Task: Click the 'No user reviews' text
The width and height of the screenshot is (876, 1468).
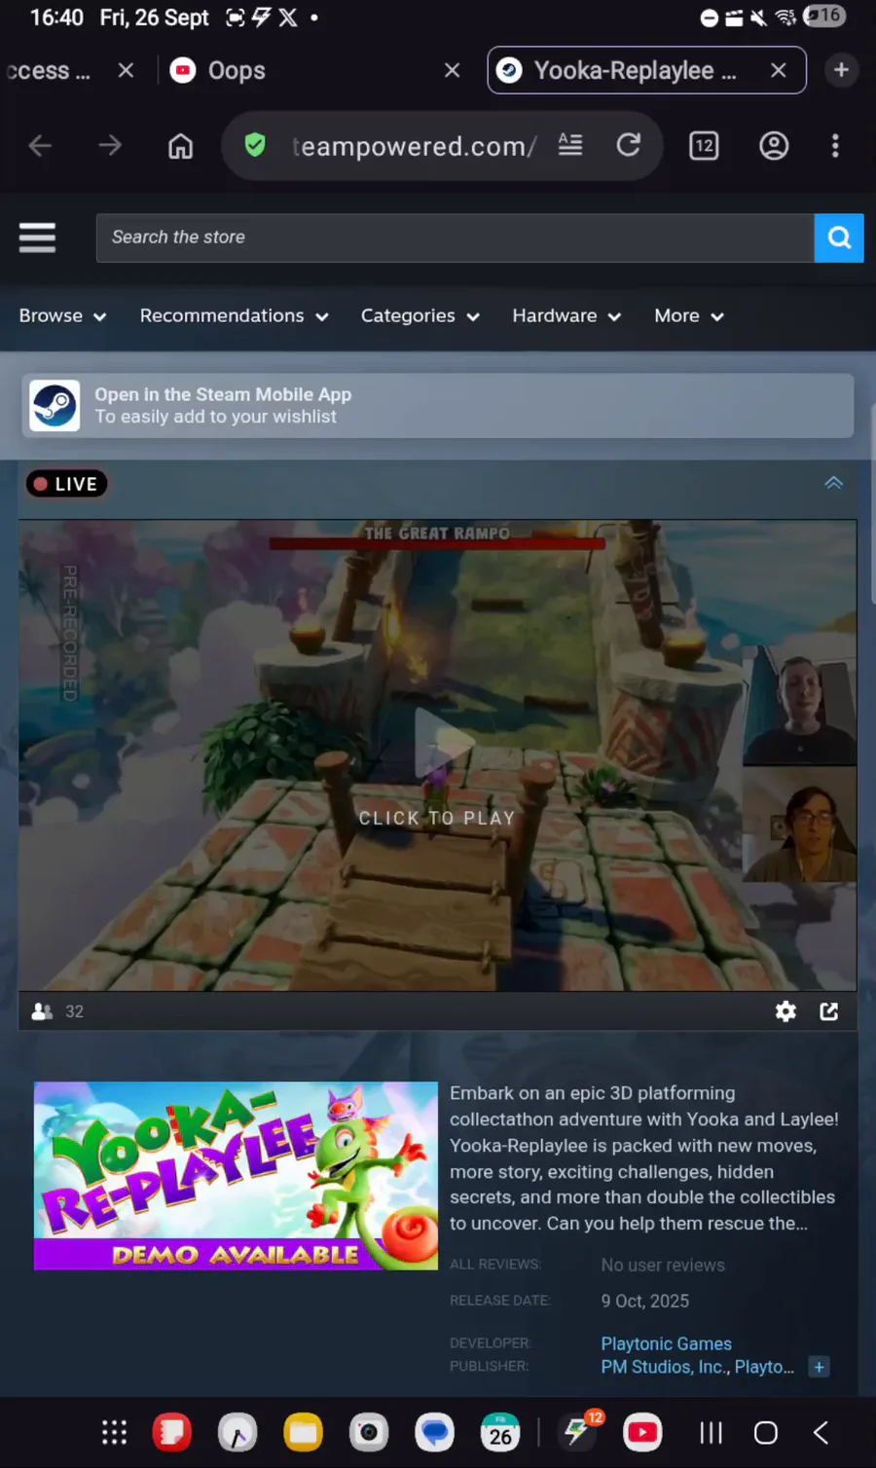Action: 663,1266
